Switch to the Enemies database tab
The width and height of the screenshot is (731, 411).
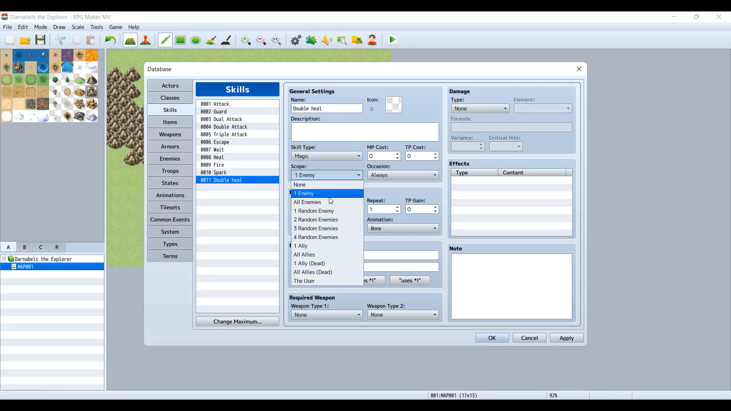coord(170,159)
